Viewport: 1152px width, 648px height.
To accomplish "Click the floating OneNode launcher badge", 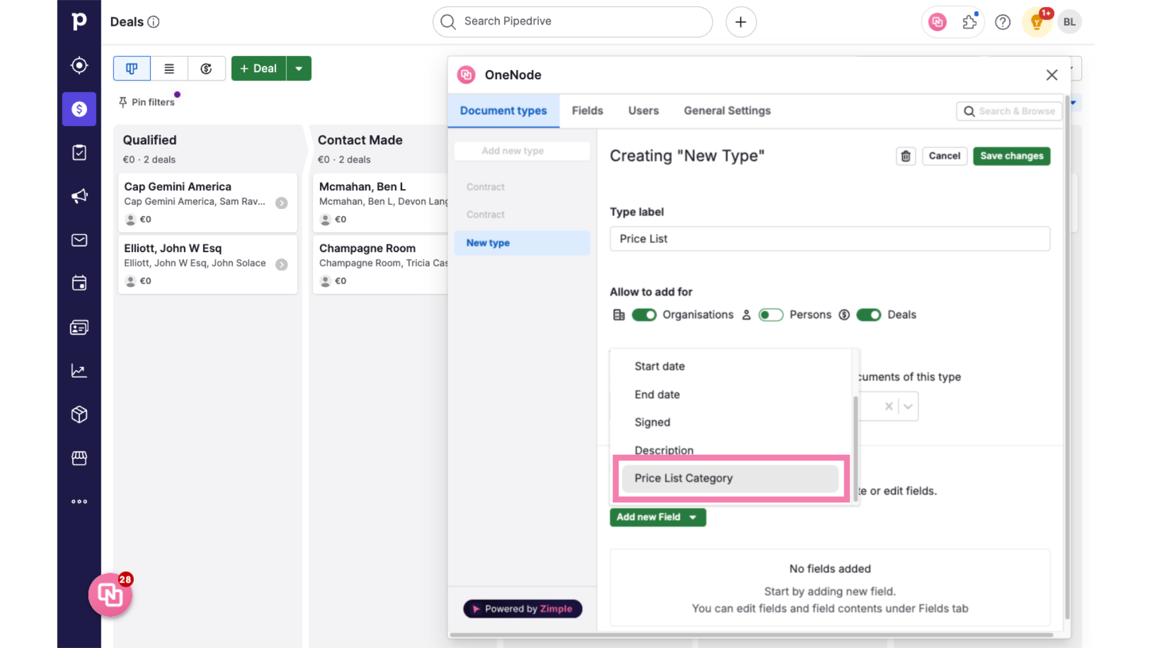I will (x=110, y=595).
